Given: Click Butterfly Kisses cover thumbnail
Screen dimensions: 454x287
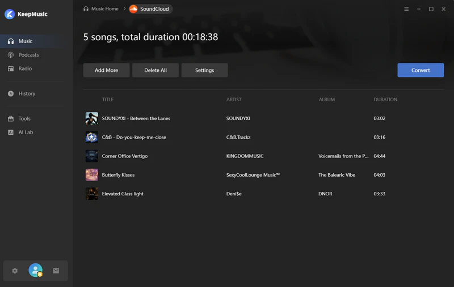Looking at the screenshot, I should 92,175.
